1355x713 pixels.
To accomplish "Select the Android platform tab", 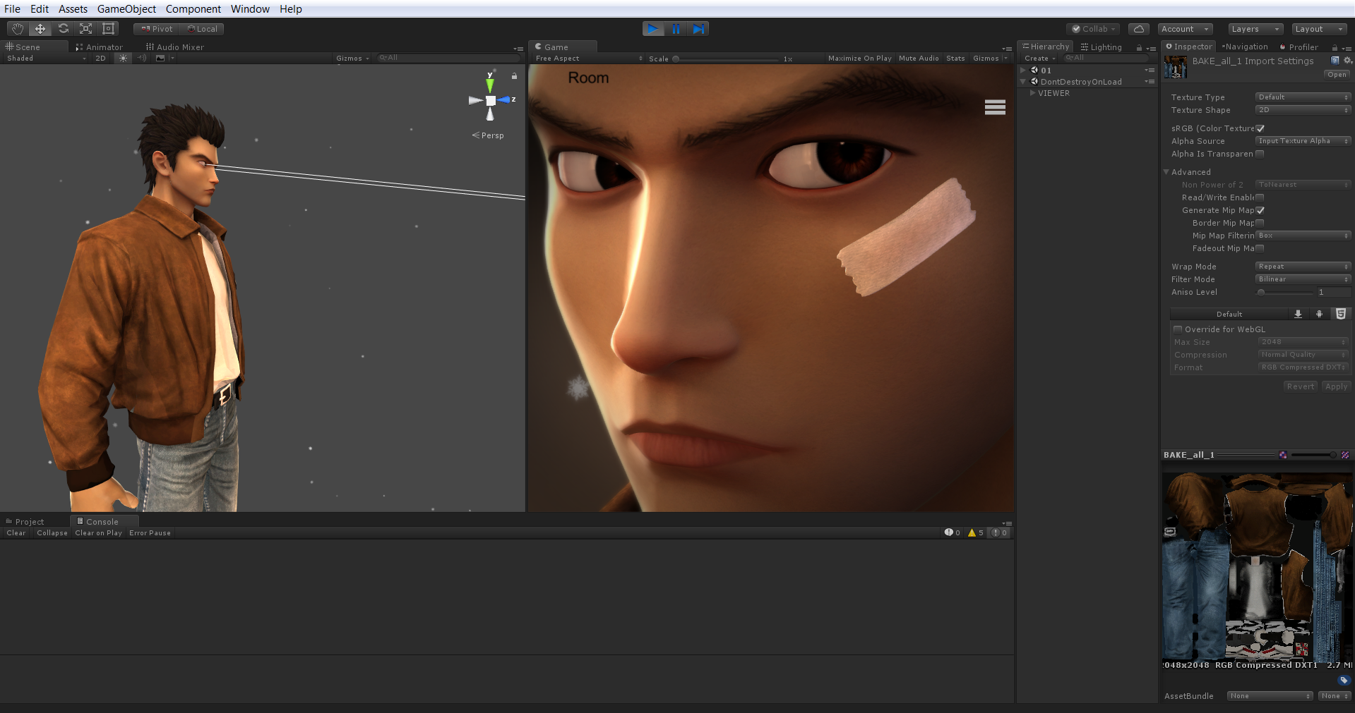I will click(x=1319, y=315).
